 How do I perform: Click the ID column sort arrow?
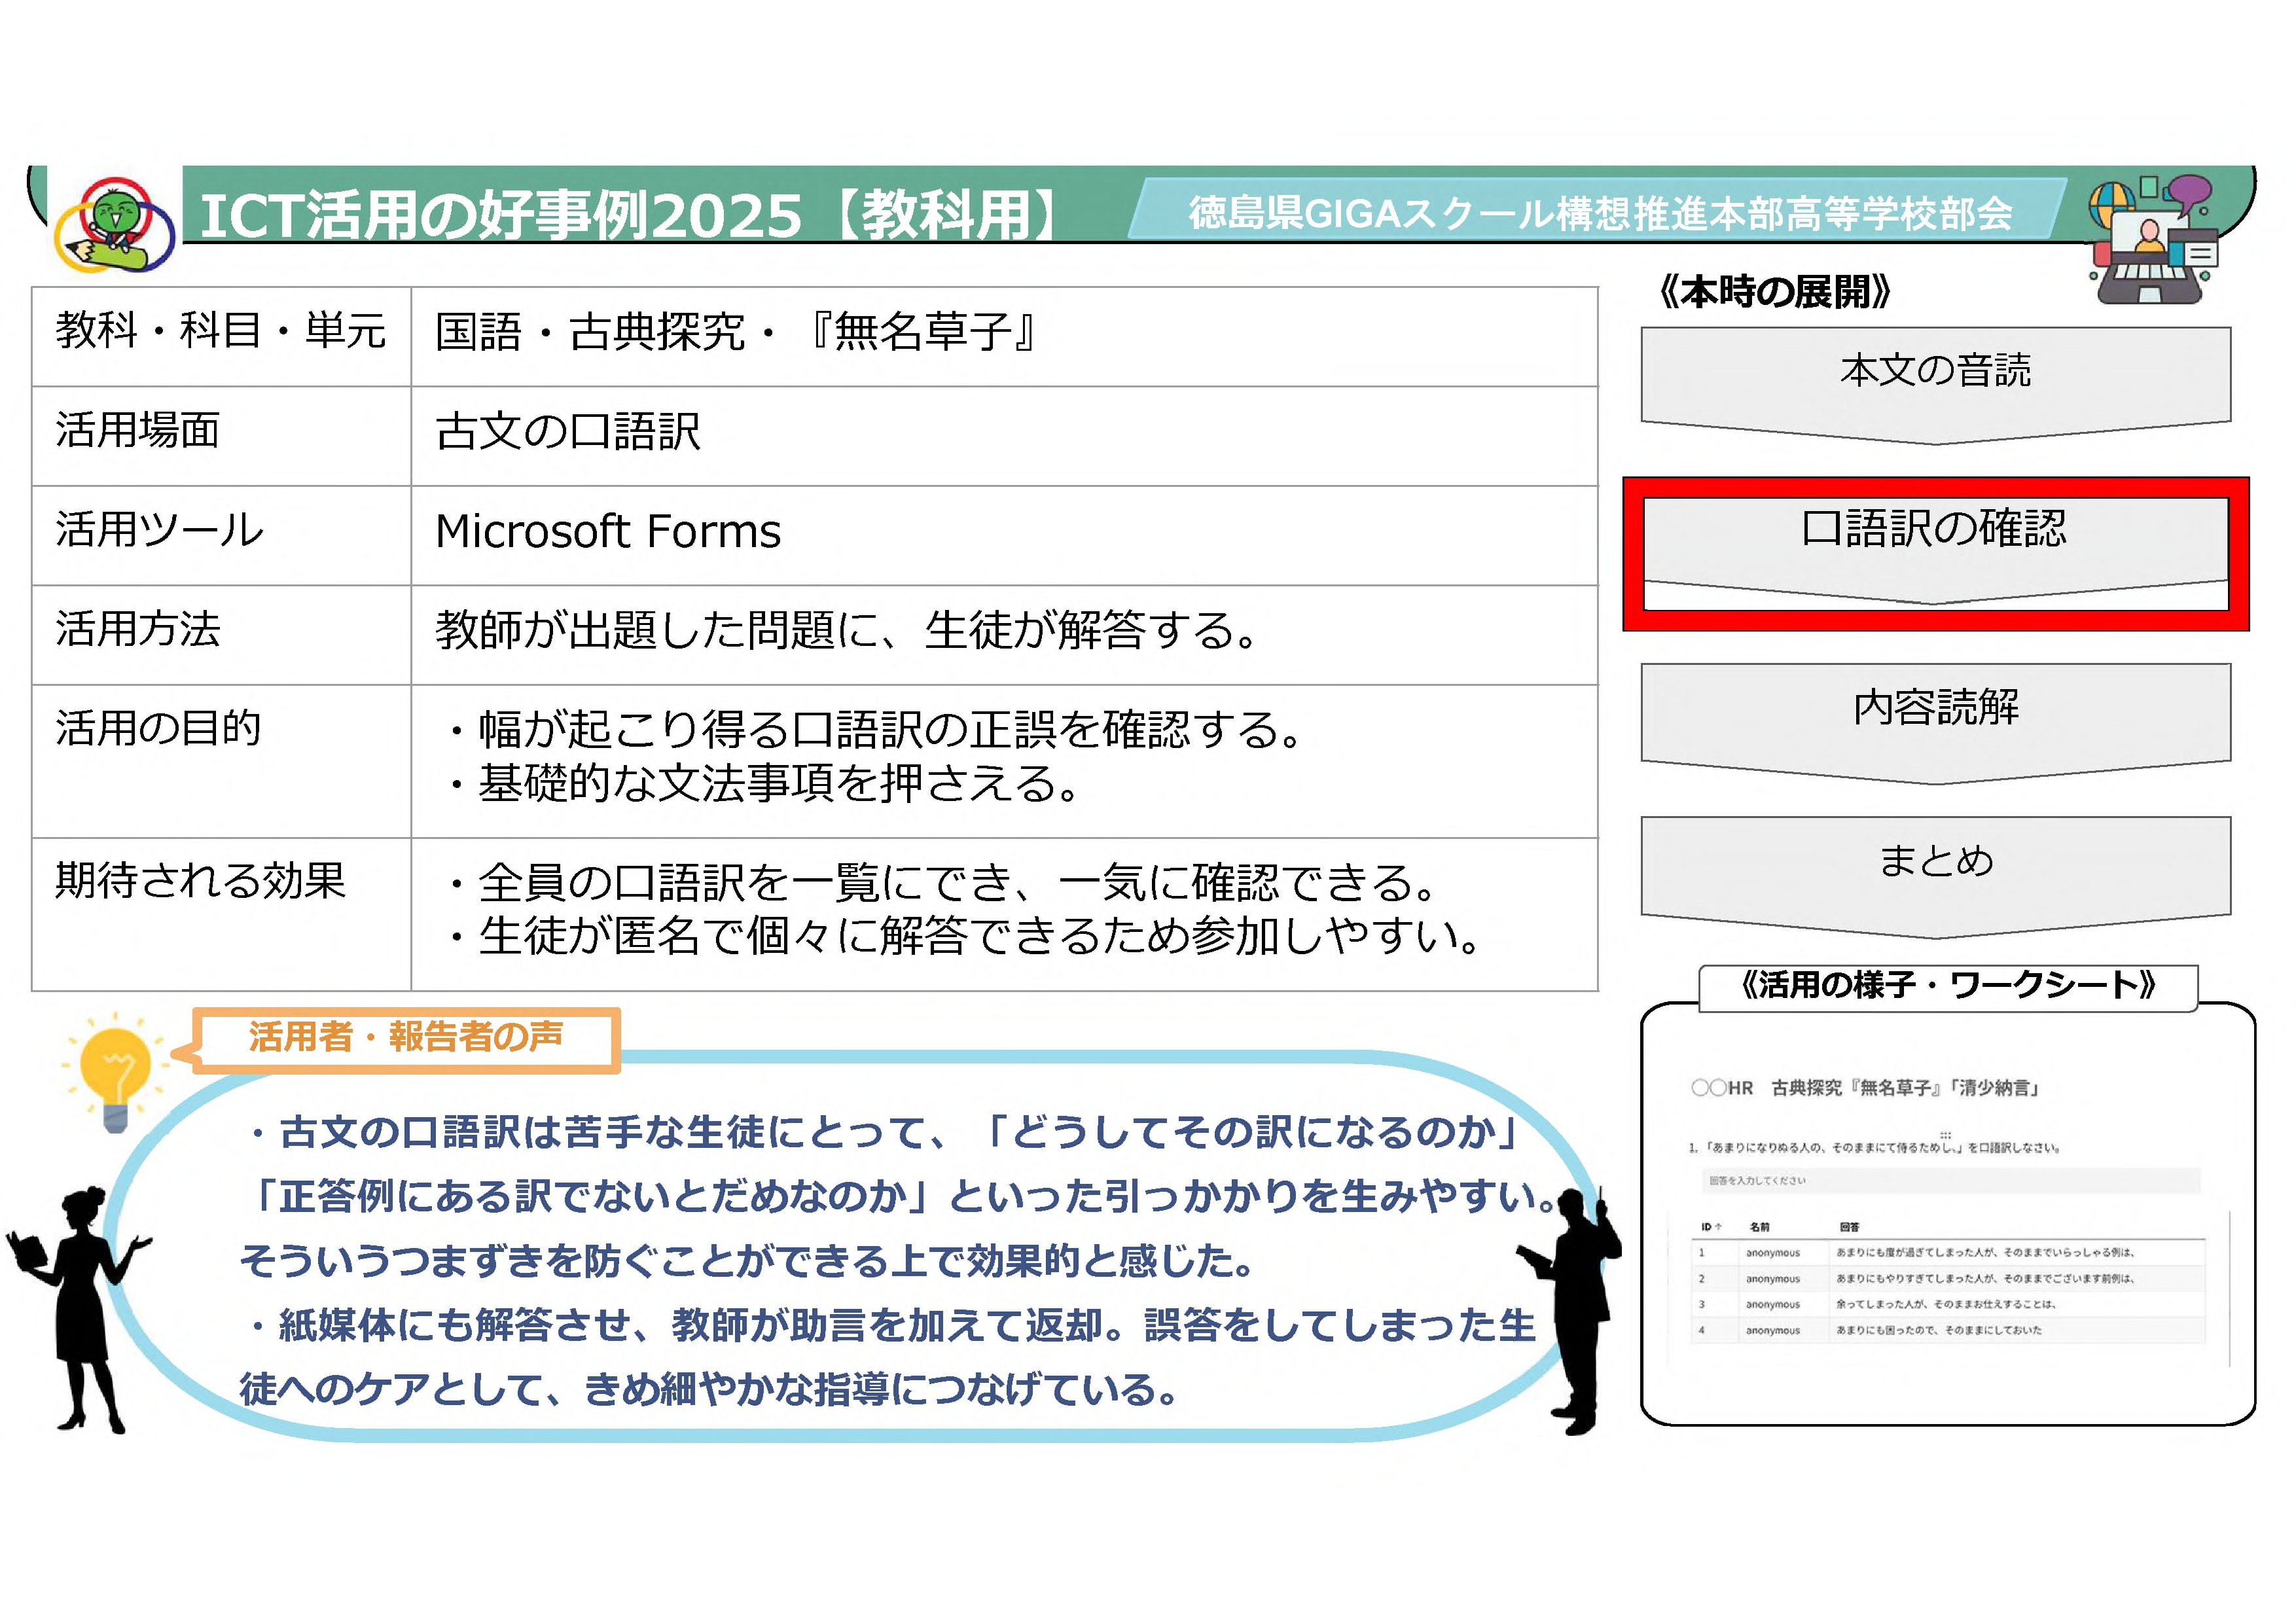point(1718,1227)
